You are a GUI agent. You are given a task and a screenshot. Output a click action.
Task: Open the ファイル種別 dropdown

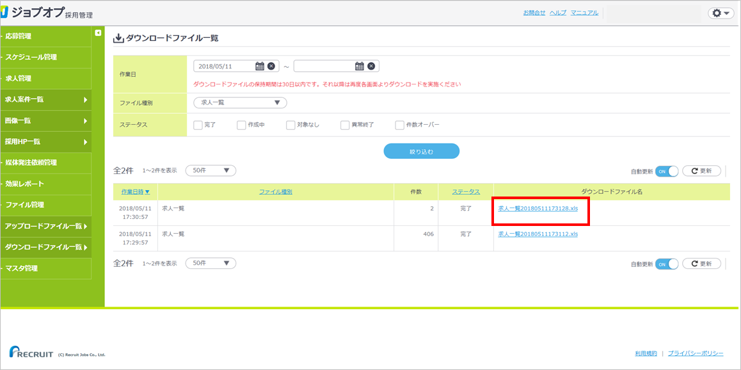tap(240, 102)
